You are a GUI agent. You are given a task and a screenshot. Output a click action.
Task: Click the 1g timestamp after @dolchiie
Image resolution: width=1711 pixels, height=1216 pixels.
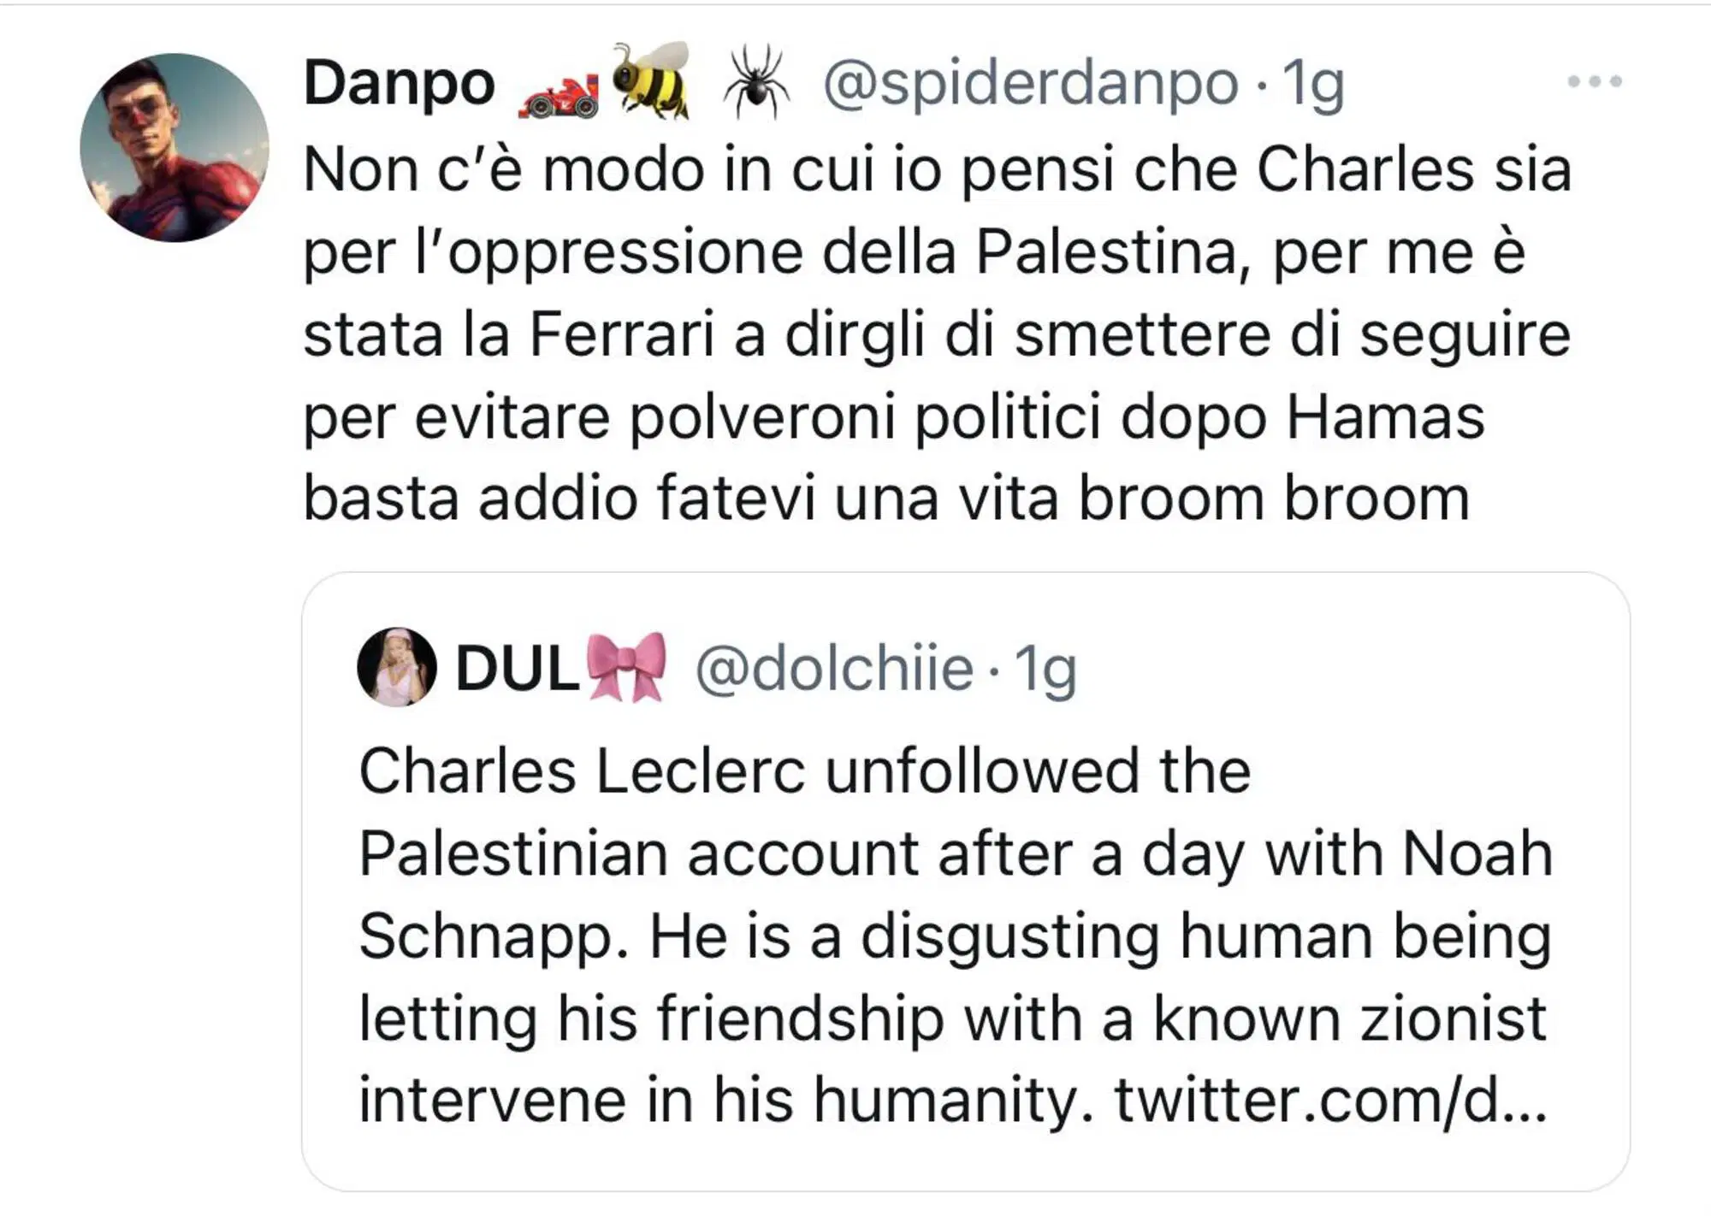coord(1045,670)
